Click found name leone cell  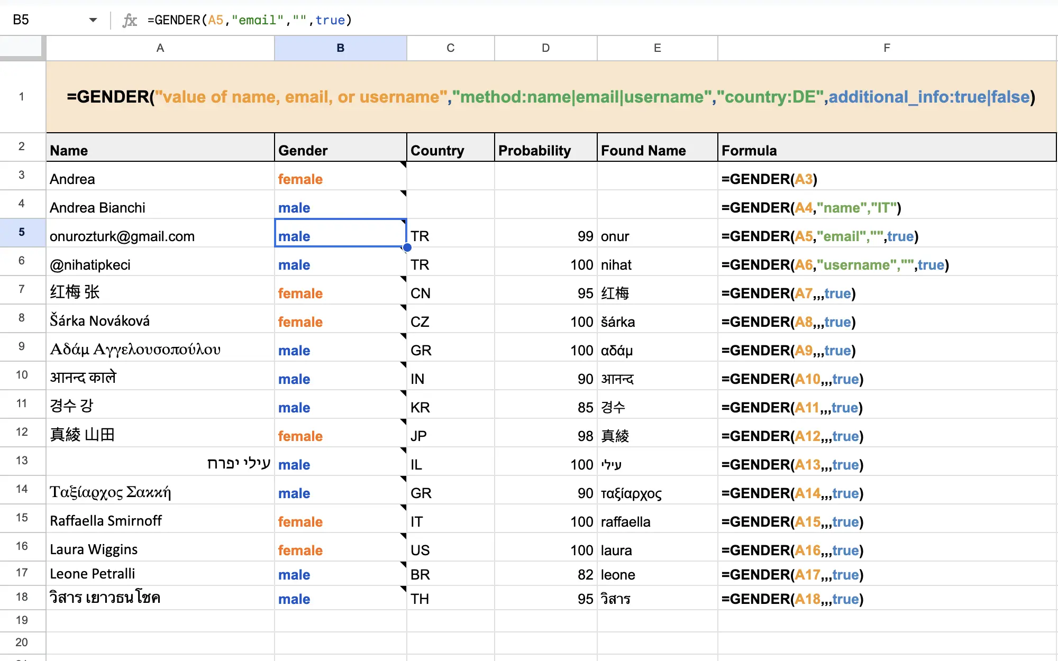point(658,573)
